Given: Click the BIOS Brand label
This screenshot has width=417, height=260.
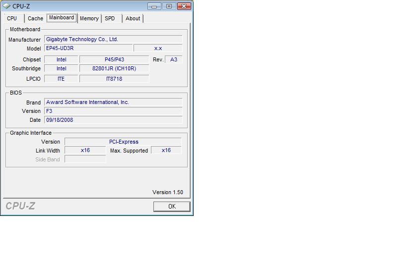Looking at the screenshot, I should (33, 103).
